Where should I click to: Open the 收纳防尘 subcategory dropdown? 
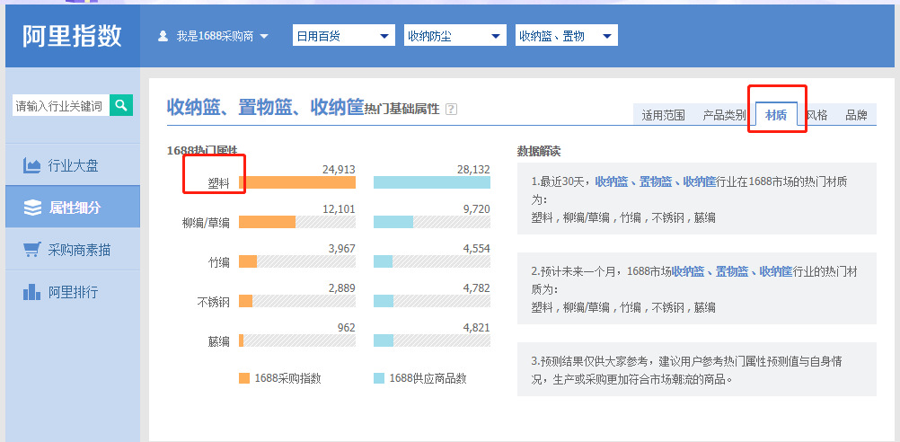455,36
